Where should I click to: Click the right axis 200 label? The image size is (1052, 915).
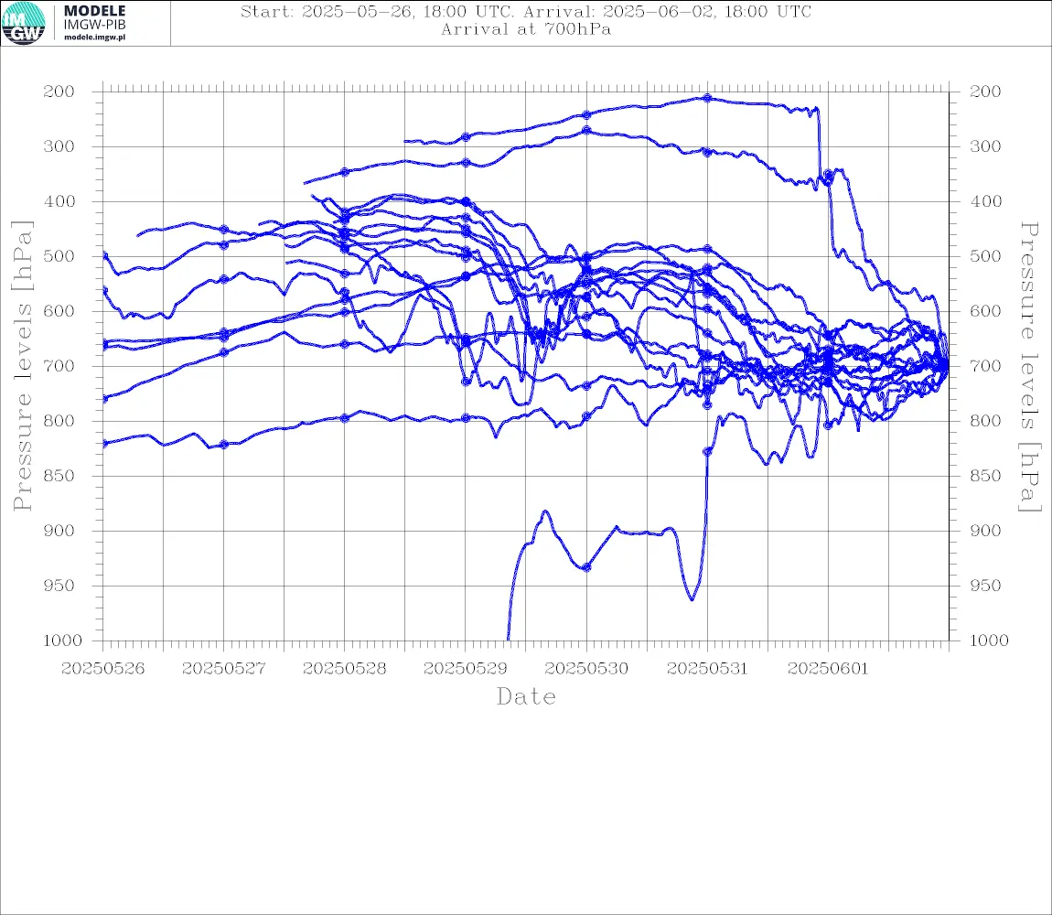pos(985,91)
